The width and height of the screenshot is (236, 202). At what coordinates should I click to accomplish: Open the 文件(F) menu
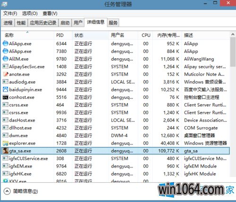(10, 14)
